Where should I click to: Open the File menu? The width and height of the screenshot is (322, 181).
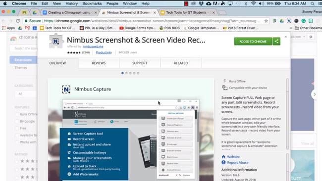[34, 3]
